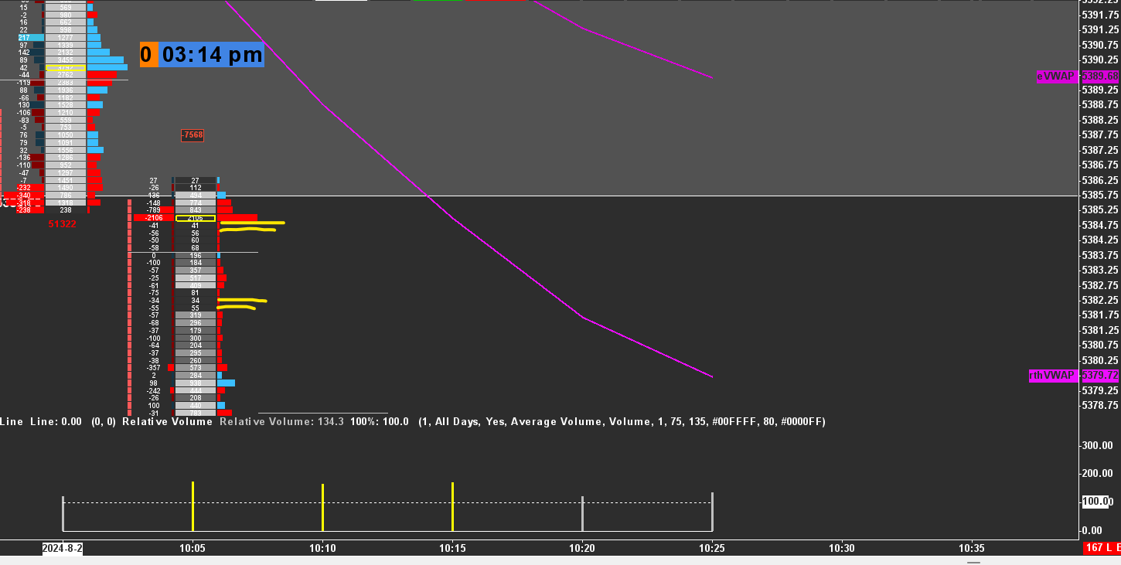Screen dimensions: 1121x565
Task: Click the 1556 volume cell
Action: point(66,150)
